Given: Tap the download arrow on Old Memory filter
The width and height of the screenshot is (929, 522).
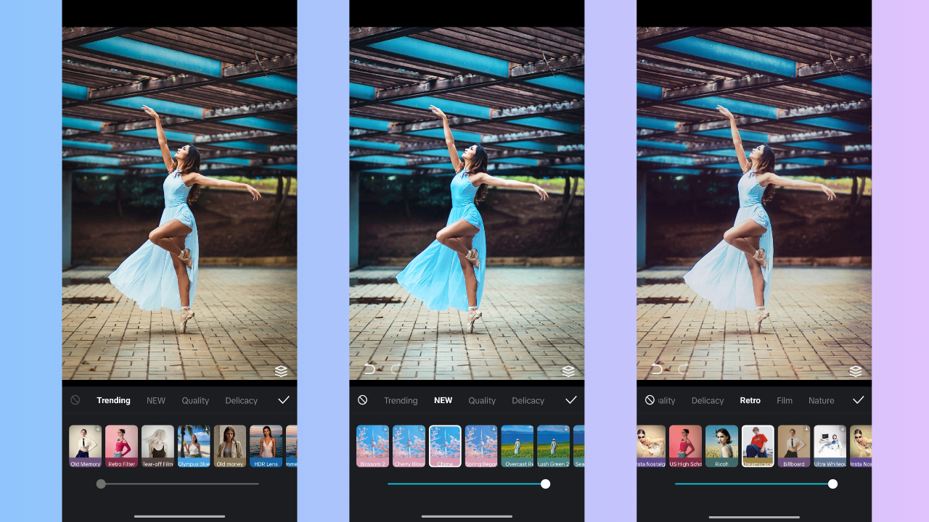Looking at the screenshot, I should pyautogui.click(x=97, y=430).
